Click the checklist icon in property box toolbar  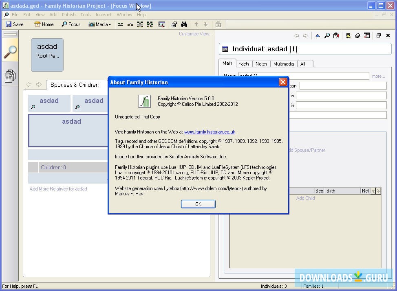click(367, 36)
